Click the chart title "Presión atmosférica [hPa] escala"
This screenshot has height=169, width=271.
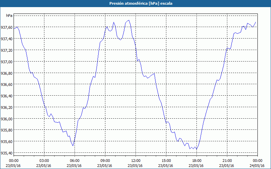click(141, 3)
